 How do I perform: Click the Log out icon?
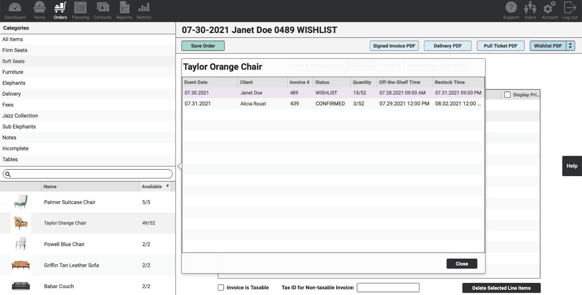(568, 10)
